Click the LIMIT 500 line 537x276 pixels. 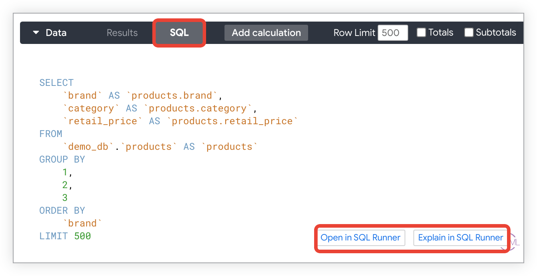65,236
